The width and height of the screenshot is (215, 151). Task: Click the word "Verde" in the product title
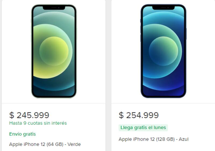point(74,144)
